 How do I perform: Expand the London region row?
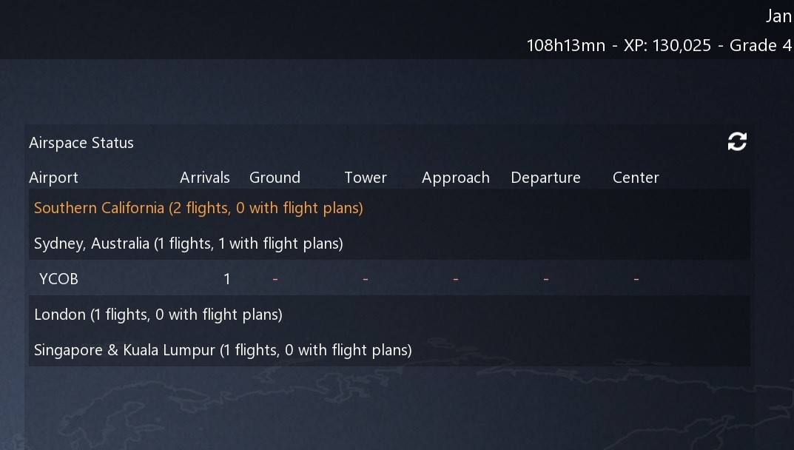[158, 315]
